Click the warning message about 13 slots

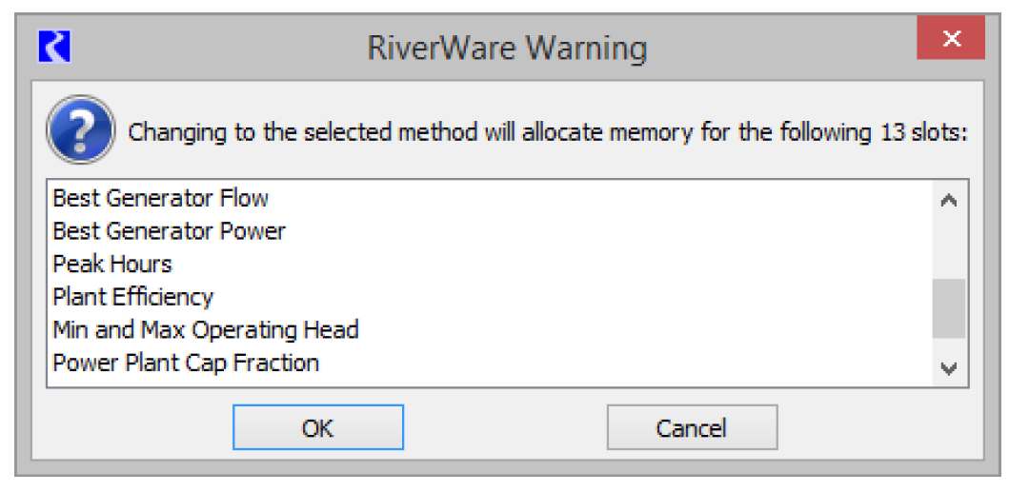pos(548,131)
